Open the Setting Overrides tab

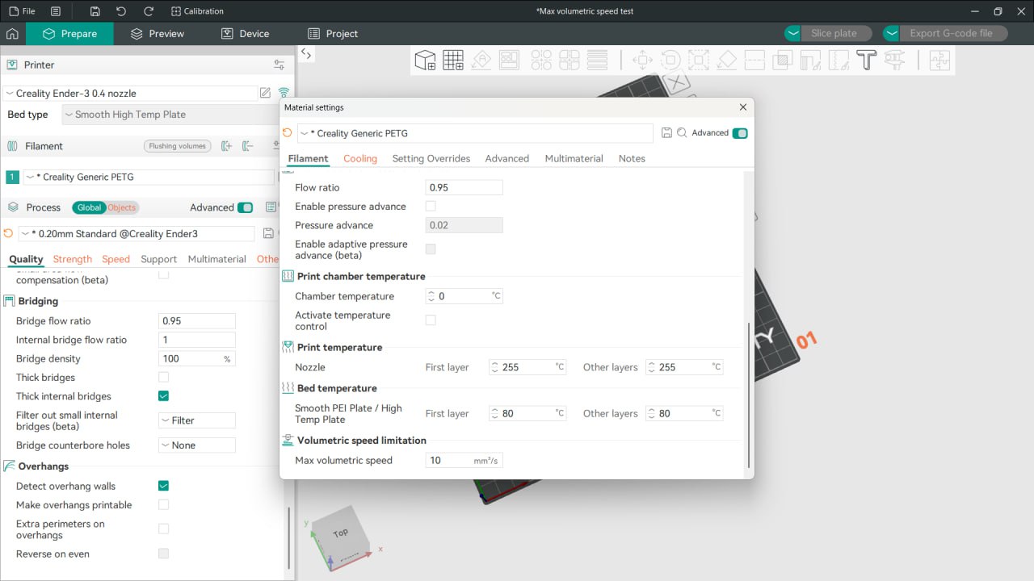point(431,158)
